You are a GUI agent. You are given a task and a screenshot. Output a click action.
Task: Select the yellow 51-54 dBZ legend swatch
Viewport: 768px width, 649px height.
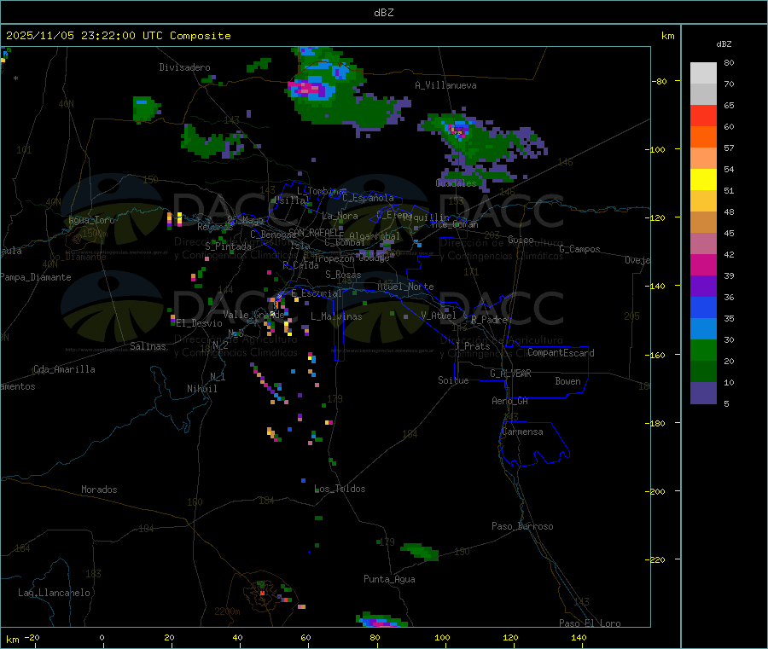(703, 180)
